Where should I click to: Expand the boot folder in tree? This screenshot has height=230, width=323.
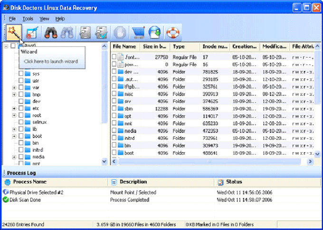14,136
